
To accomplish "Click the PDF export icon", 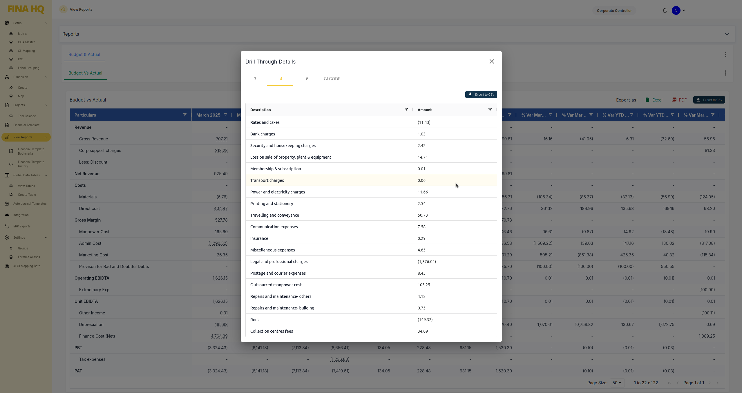I will [x=674, y=100].
